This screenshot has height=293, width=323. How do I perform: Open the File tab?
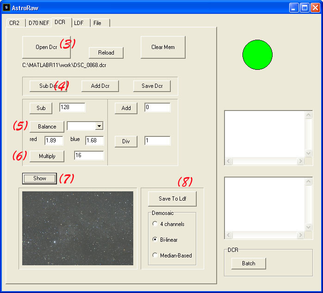(x=97, y=23)
